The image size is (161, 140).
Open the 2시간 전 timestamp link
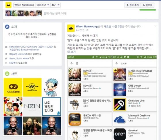(x=80, y=30)
